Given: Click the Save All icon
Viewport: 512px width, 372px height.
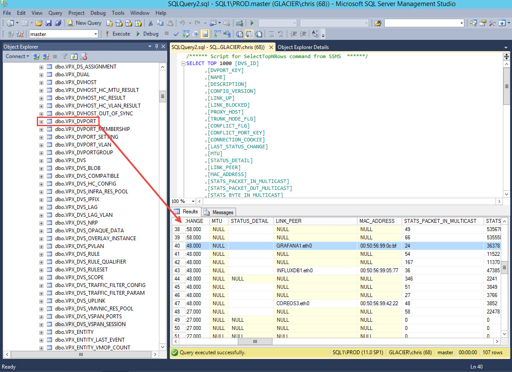Looking at the screenshot, I should point(58,23).
